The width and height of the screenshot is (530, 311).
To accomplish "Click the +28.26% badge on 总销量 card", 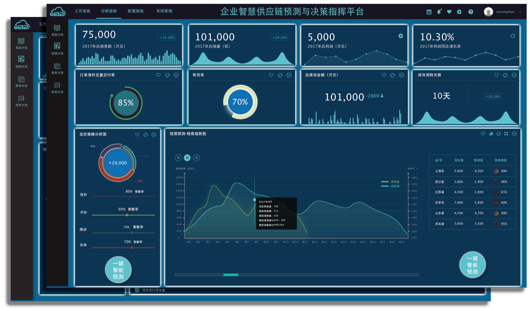I will [279, 37].
